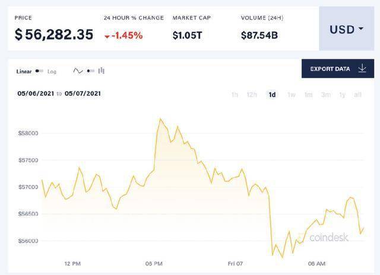Image resolution: width=380 pixels, height=275 pixels.
Task: Select the 1h time range
Action: pos(235,95)
